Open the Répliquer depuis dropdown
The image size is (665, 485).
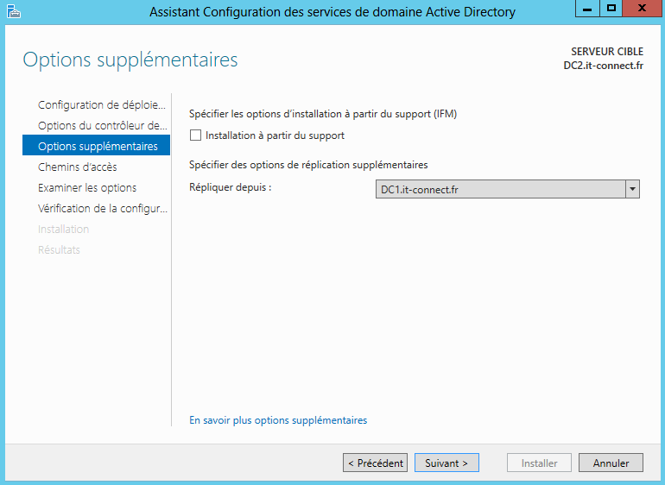(x=632, y=189)
